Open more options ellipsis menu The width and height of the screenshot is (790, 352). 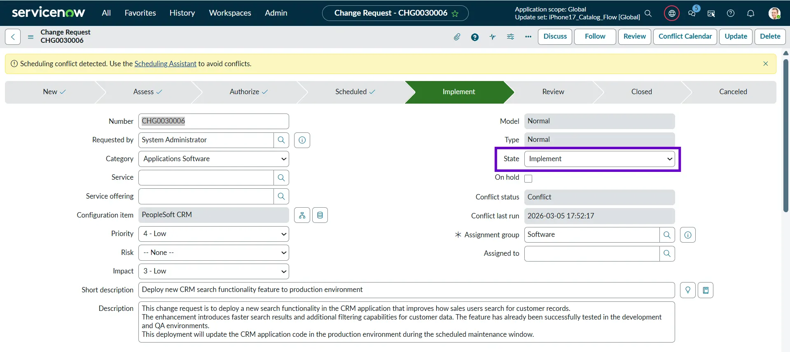pos(528,37)
